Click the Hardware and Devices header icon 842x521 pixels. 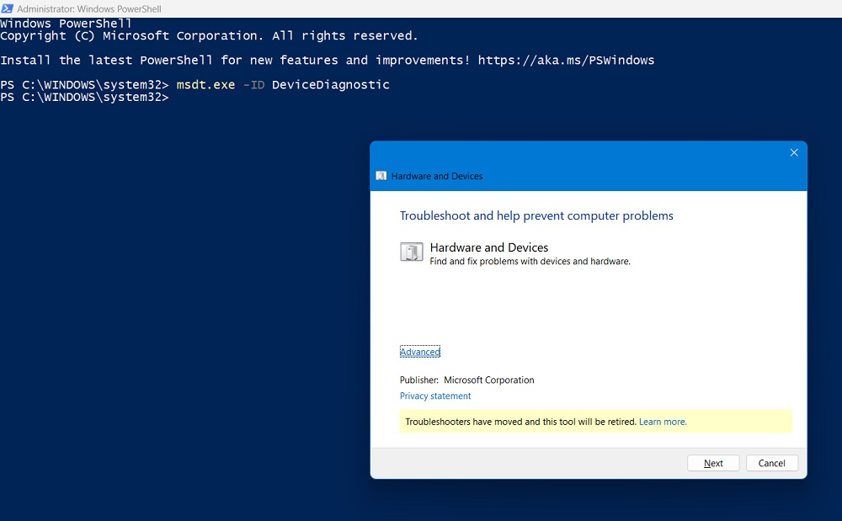(x=381, y=176)
